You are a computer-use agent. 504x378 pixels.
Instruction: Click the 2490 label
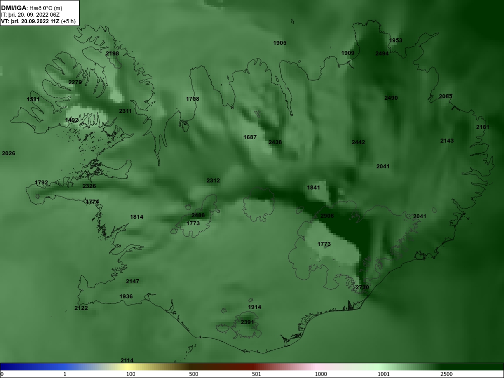pos(391,98)
